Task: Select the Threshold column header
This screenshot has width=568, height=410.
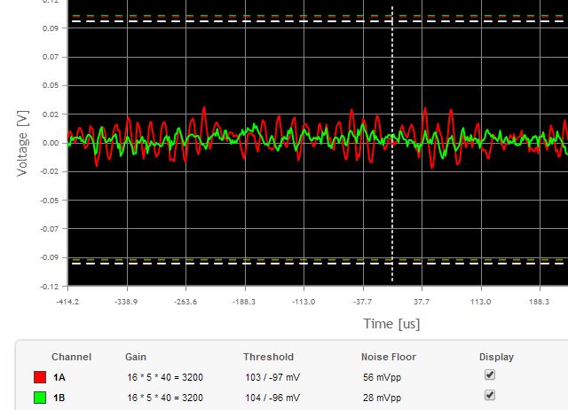Action: click(x=268, y=357)
